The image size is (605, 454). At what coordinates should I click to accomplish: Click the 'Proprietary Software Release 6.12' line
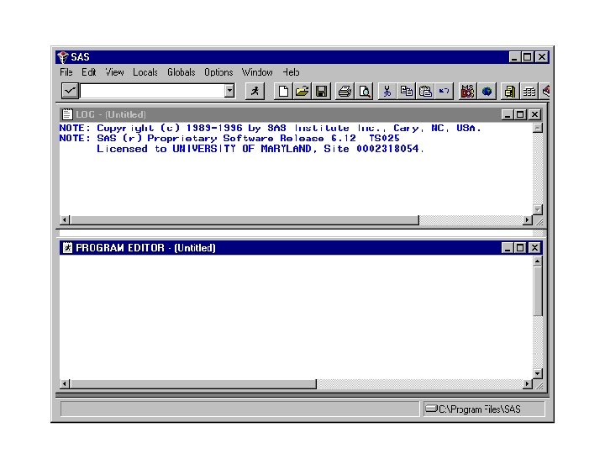pyautogui.click(x=229, y=139)
